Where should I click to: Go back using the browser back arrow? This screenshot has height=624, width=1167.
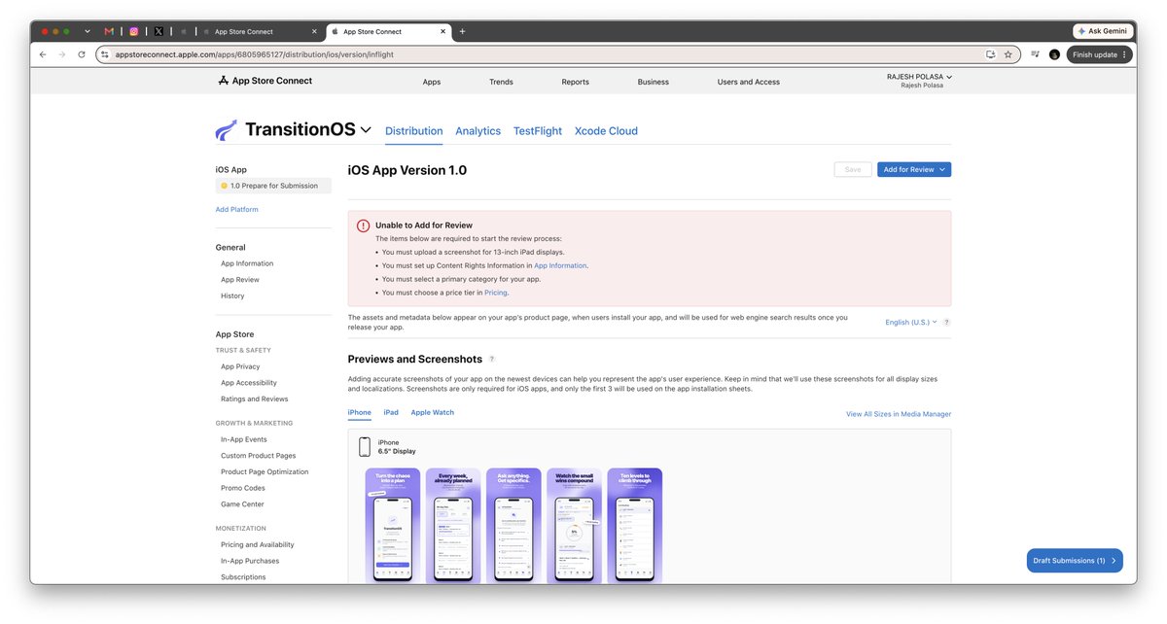pyautogui.click(x=43, y=54)
